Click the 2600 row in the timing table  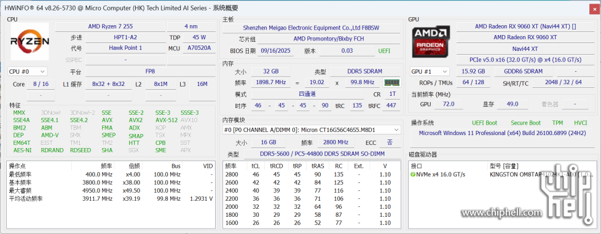click(311, 182)
